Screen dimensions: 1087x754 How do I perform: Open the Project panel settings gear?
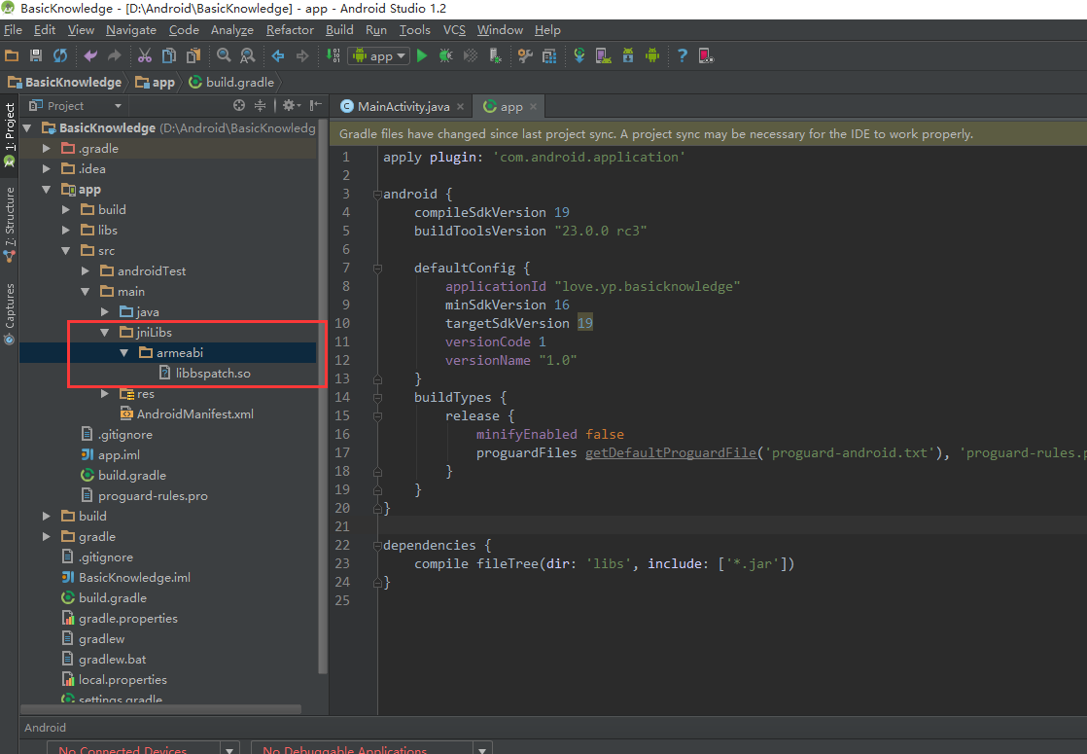[x=291, y=105]
